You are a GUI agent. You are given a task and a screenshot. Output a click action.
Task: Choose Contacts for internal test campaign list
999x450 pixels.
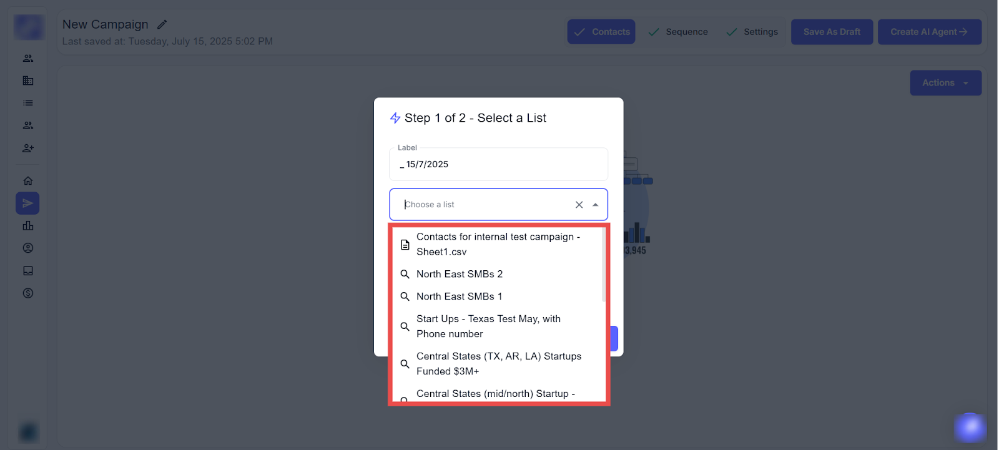tap(498, 244)
